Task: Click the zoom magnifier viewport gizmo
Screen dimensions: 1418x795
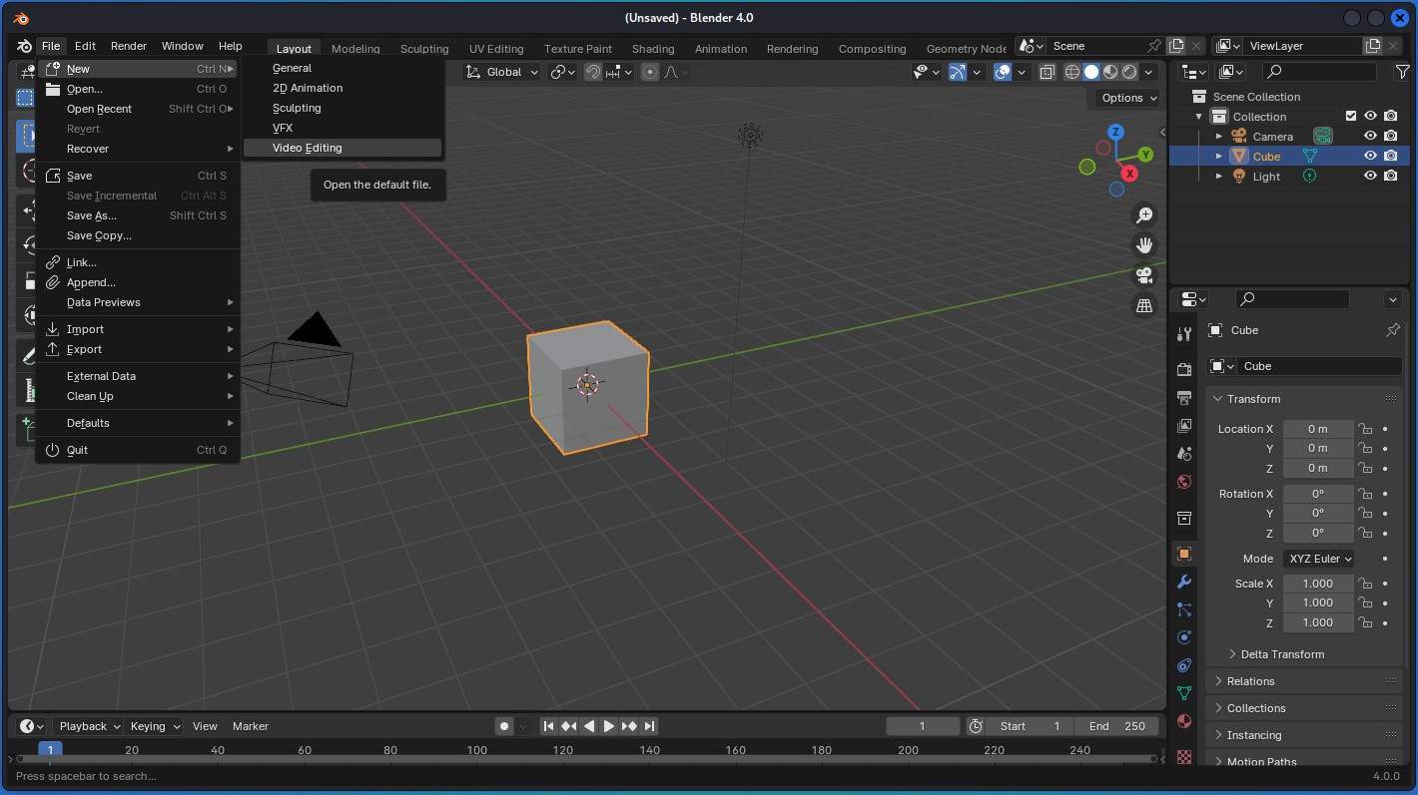Action: coord(1144,215)
